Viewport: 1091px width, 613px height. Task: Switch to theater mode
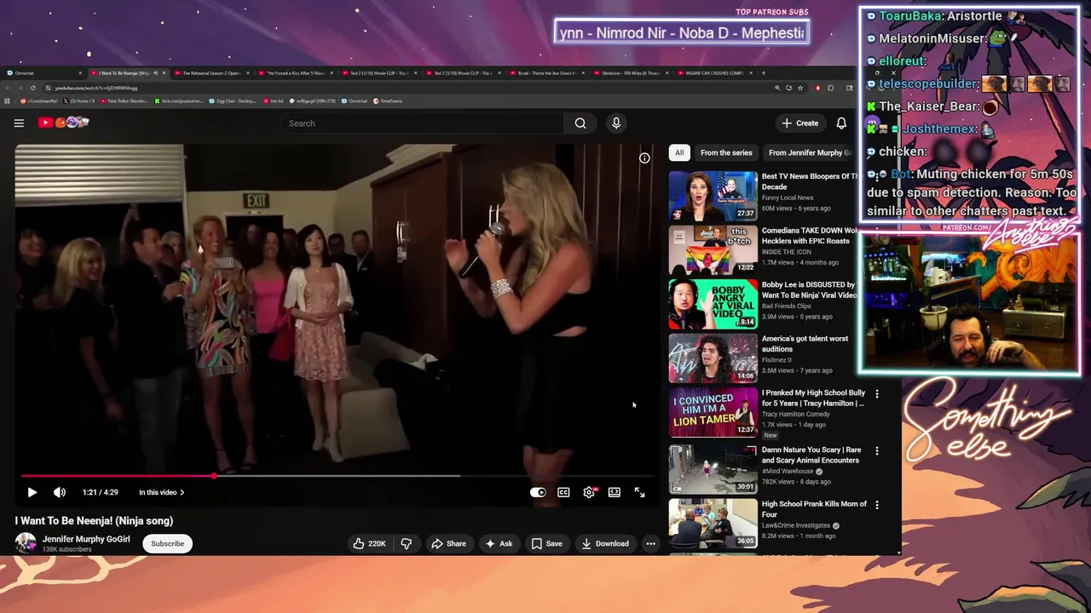[615, 492]
